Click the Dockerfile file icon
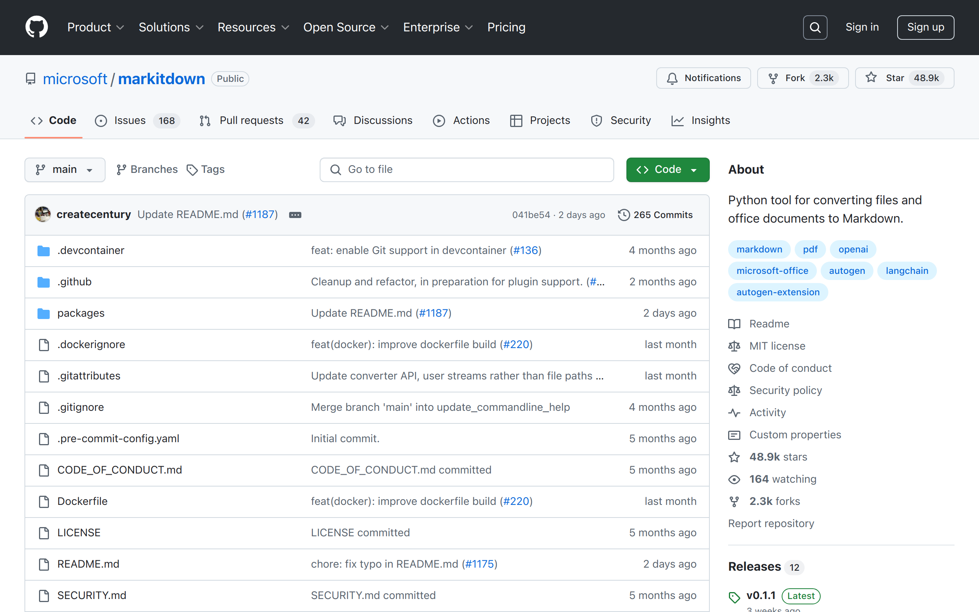 pos(44,501)
